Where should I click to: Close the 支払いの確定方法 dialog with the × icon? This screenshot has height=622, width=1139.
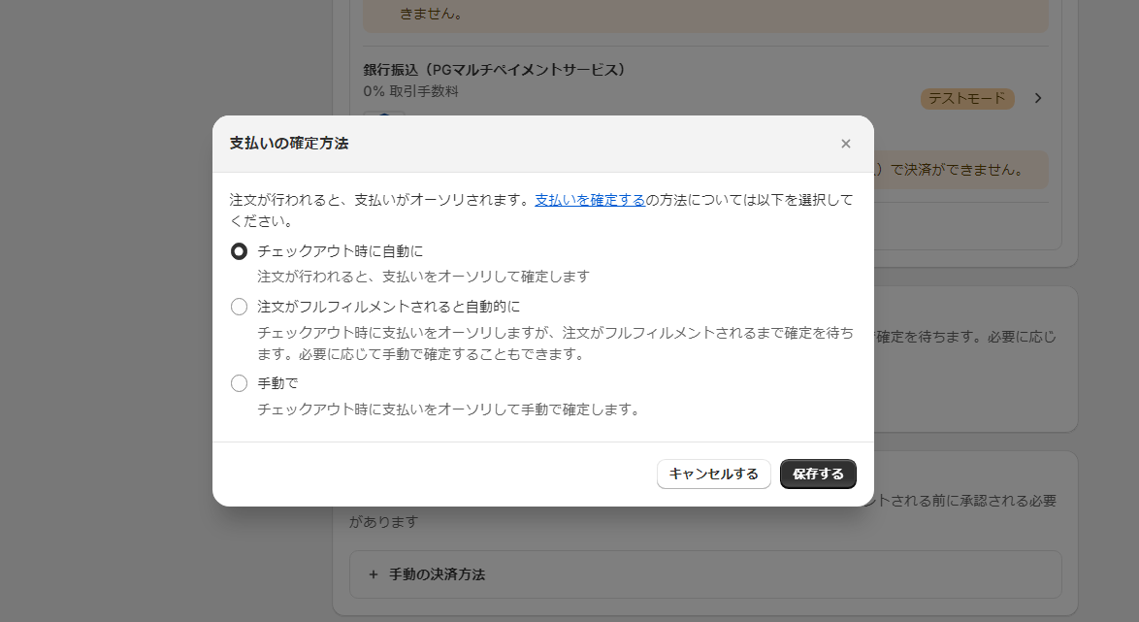(845, 143)
